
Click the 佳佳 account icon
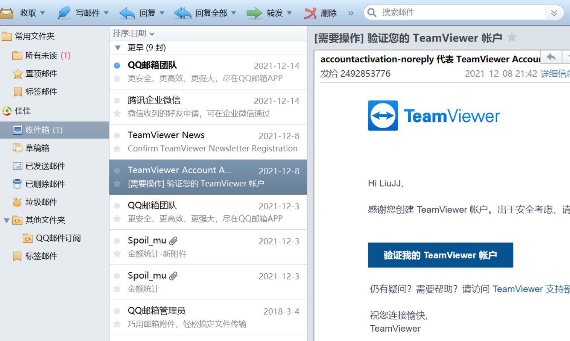7,111
